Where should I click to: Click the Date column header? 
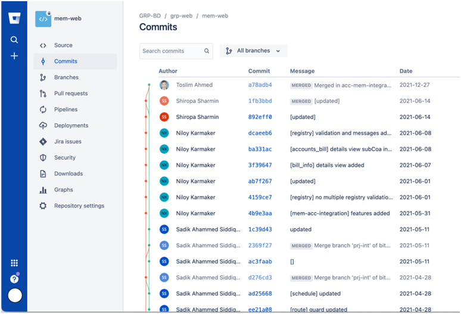point(406,71)
